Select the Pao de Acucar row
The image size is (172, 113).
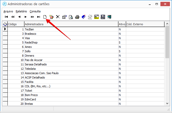click(x=86, y=60)
